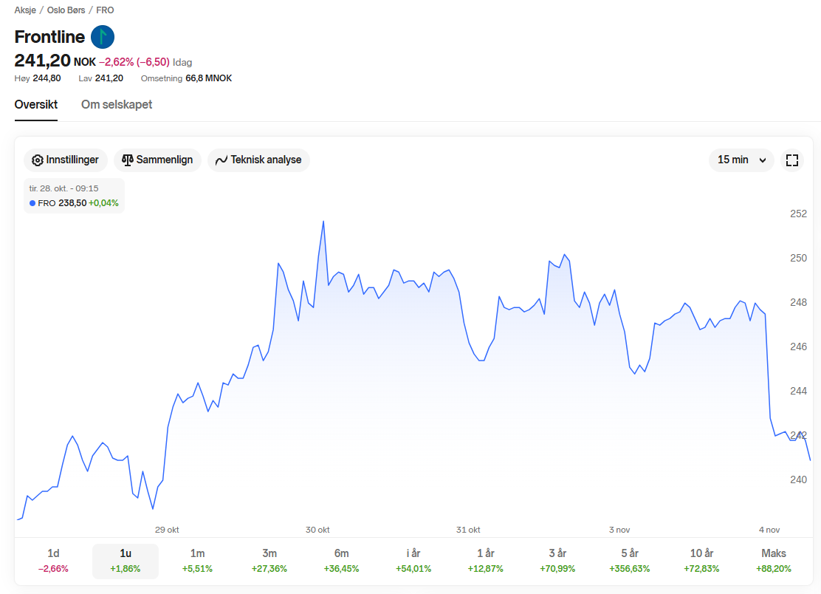Screen dimensions: 821x594
Task: Open the 15 min interval dropdown
Action: point(741,160)
